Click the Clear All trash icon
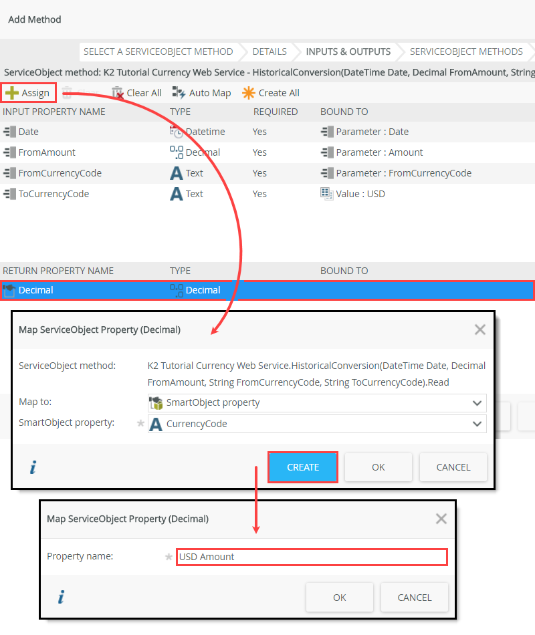Screen dimensions: 535x635 tap(118, 93)
